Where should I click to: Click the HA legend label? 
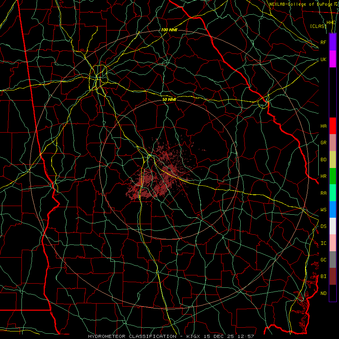point(323,126)
